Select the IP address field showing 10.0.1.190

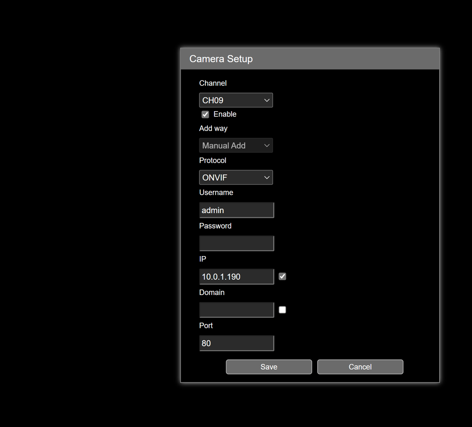tap(236, 276)
